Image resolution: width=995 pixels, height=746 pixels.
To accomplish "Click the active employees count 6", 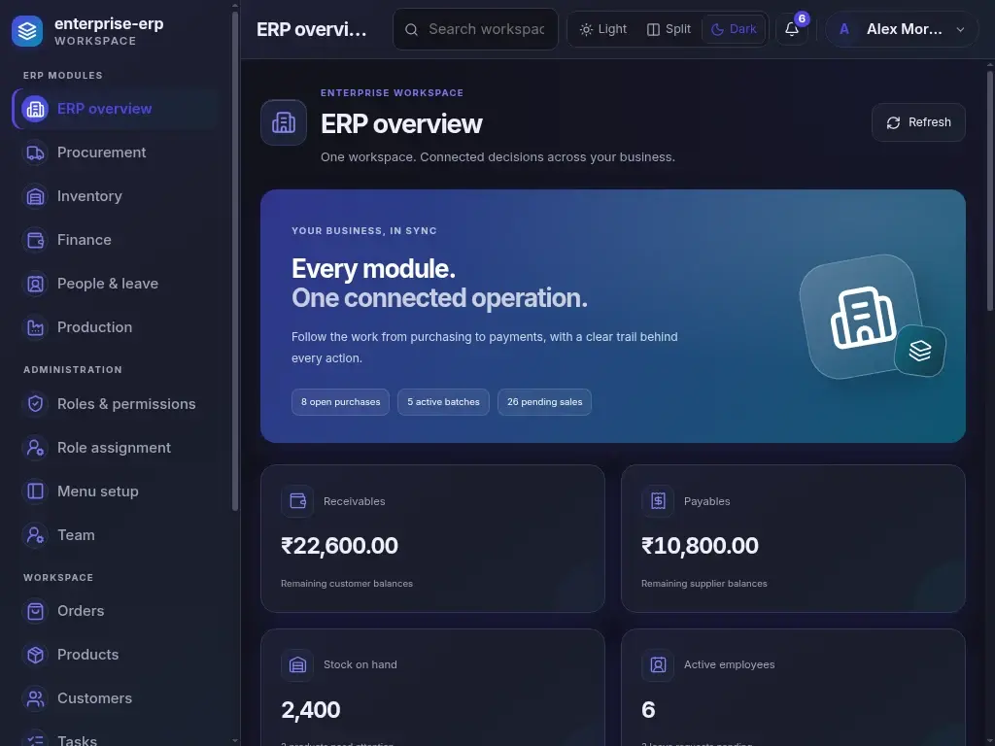I will pyautogui.click(x=648, y=710).
